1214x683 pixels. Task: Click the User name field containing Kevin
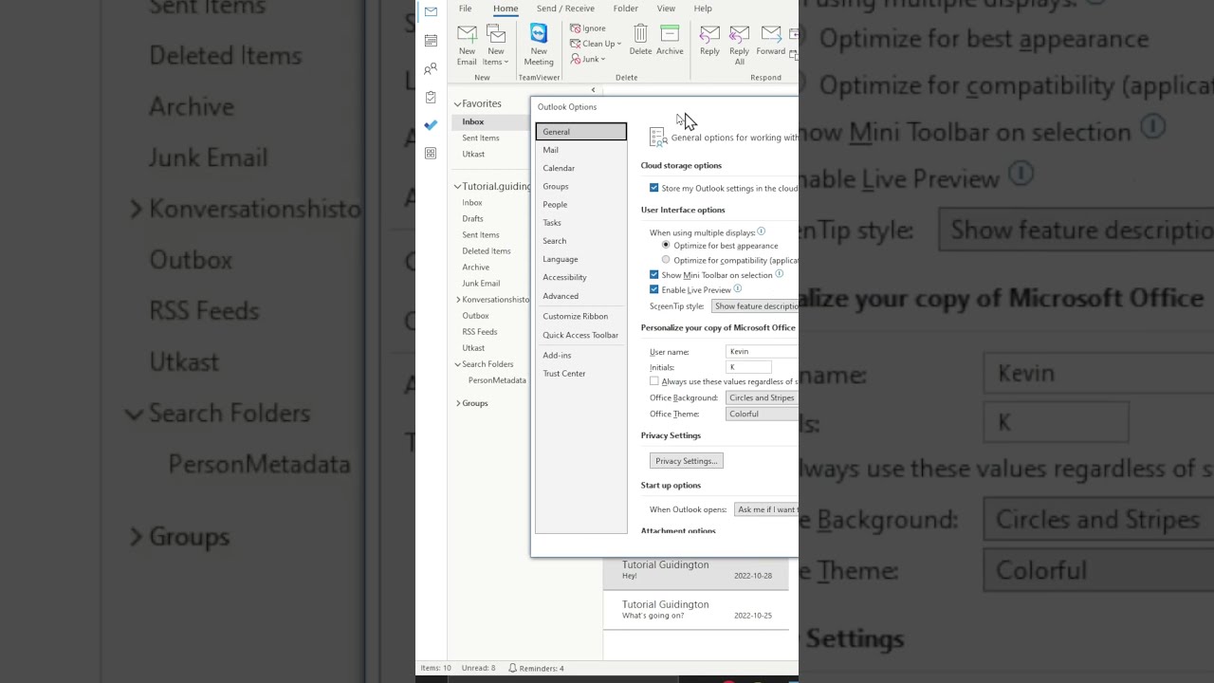[762, 351]
